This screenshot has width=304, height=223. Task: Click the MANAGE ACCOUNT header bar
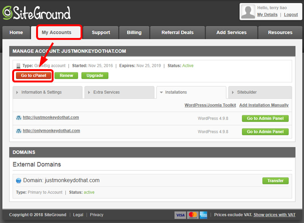point(152,51)
